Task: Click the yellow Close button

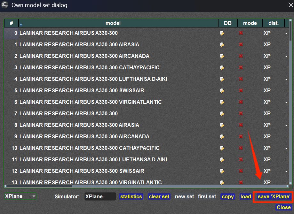Action: [284, 207]
